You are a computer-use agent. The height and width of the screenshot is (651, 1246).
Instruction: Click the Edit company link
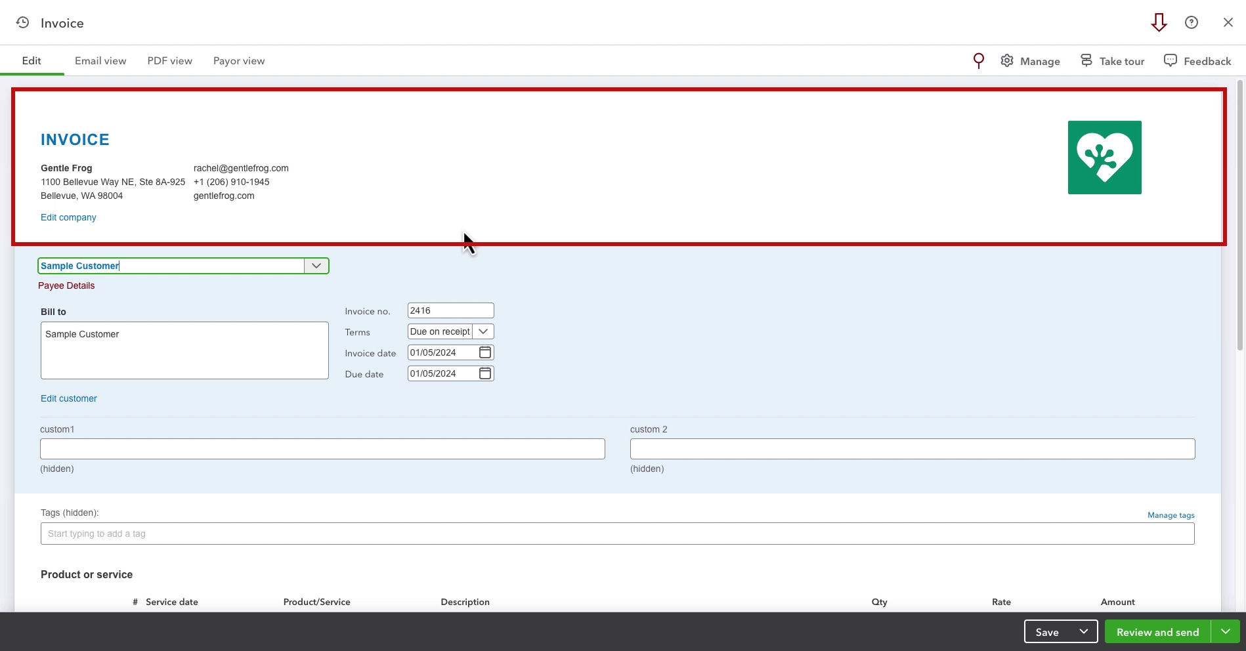point(68,217)
